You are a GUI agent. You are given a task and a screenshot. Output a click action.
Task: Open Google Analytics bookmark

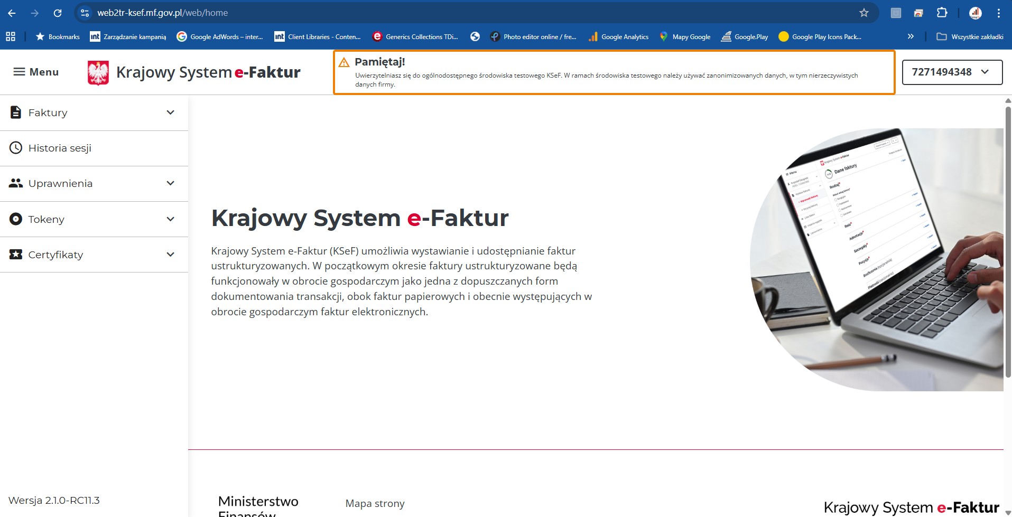point(618,36)
